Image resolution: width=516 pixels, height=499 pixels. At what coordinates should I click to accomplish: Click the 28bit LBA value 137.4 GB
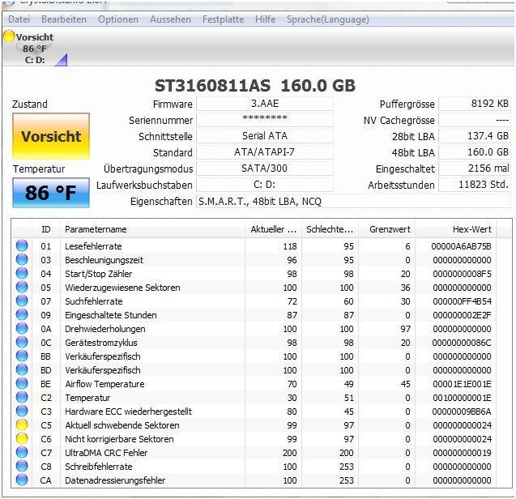pos(475,136)
